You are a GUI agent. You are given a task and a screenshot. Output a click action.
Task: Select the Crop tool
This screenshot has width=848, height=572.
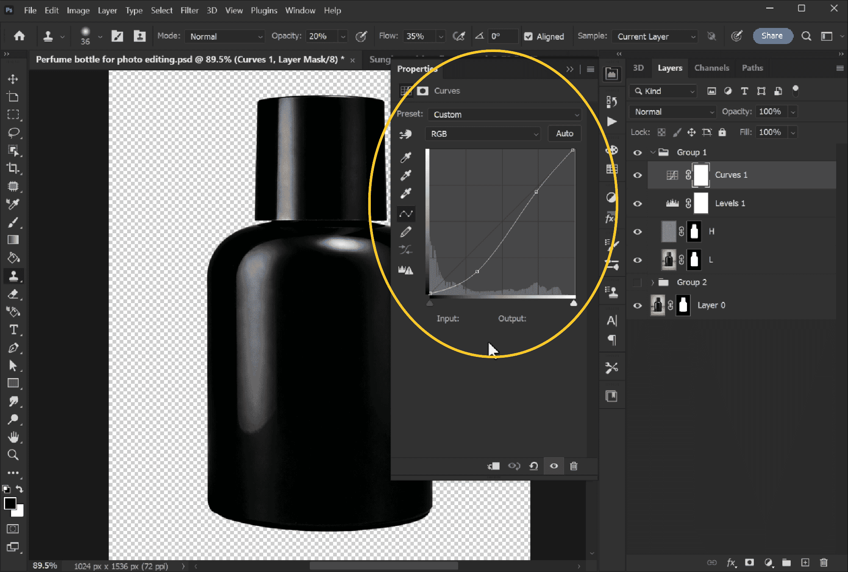[x=13, y=168]
